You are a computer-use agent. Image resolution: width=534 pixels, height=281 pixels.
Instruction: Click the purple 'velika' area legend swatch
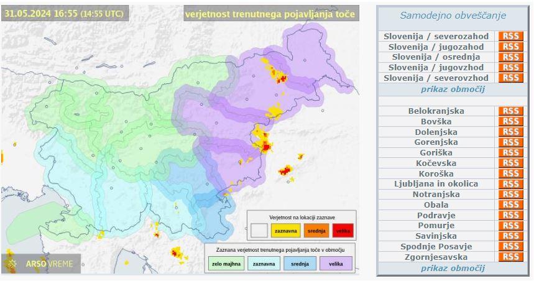[x=336, y=264]
